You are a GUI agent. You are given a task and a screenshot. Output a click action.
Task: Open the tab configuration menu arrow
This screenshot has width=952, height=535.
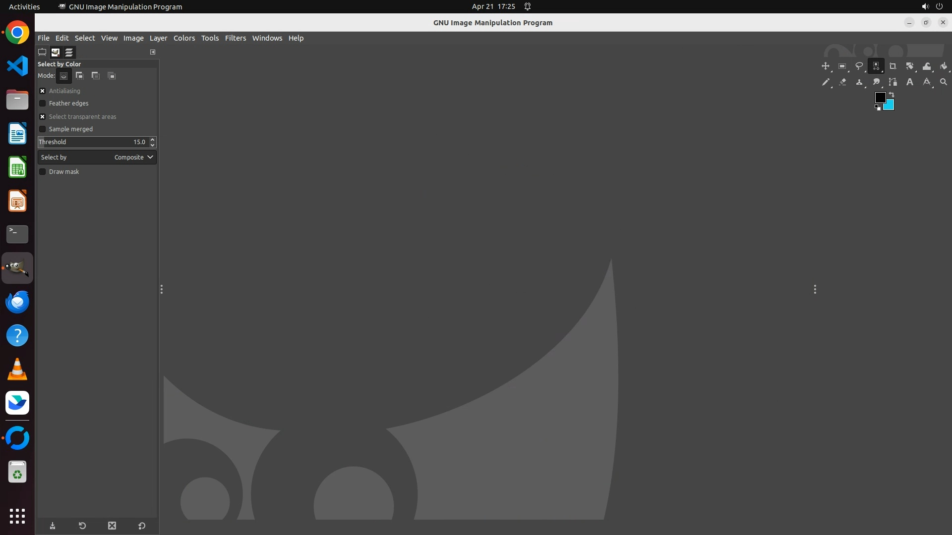point(153,52)
